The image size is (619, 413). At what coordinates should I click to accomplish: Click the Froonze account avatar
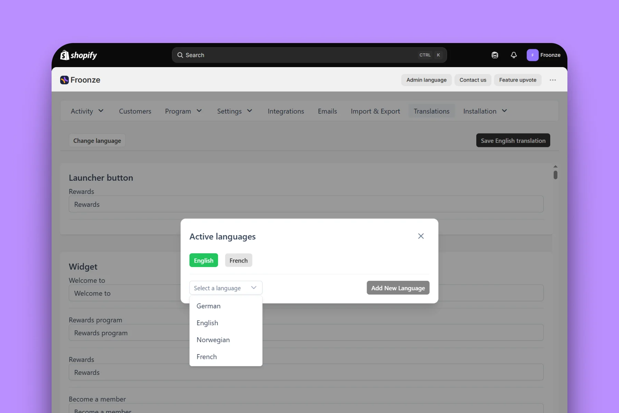(532, 55)
